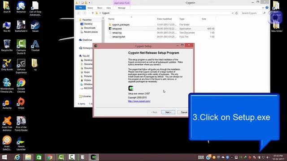Open the Share ribbon tab
Screen dimensions: 287x161
[100, 8]
